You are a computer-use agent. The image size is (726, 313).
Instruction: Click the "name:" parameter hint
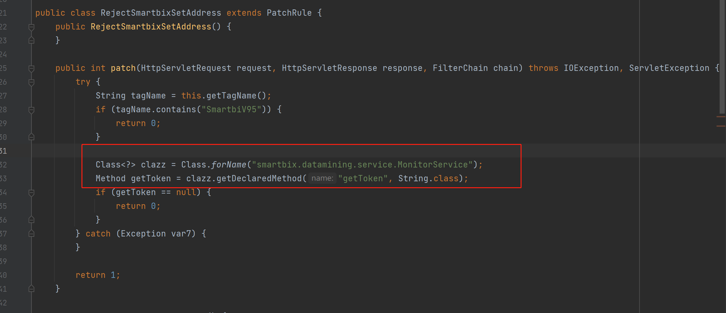click(322, 178)
